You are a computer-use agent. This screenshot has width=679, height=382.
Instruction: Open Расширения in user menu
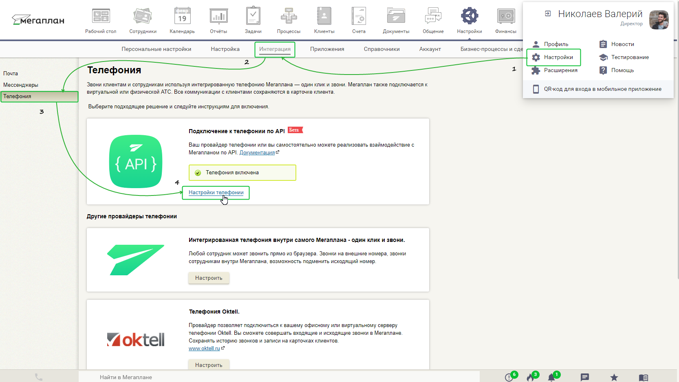click(555, 70)
